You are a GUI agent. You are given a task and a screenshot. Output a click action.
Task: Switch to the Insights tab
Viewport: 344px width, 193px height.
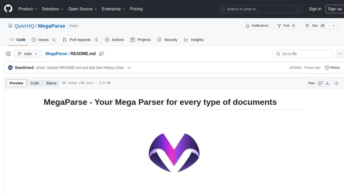click(194, 40)
